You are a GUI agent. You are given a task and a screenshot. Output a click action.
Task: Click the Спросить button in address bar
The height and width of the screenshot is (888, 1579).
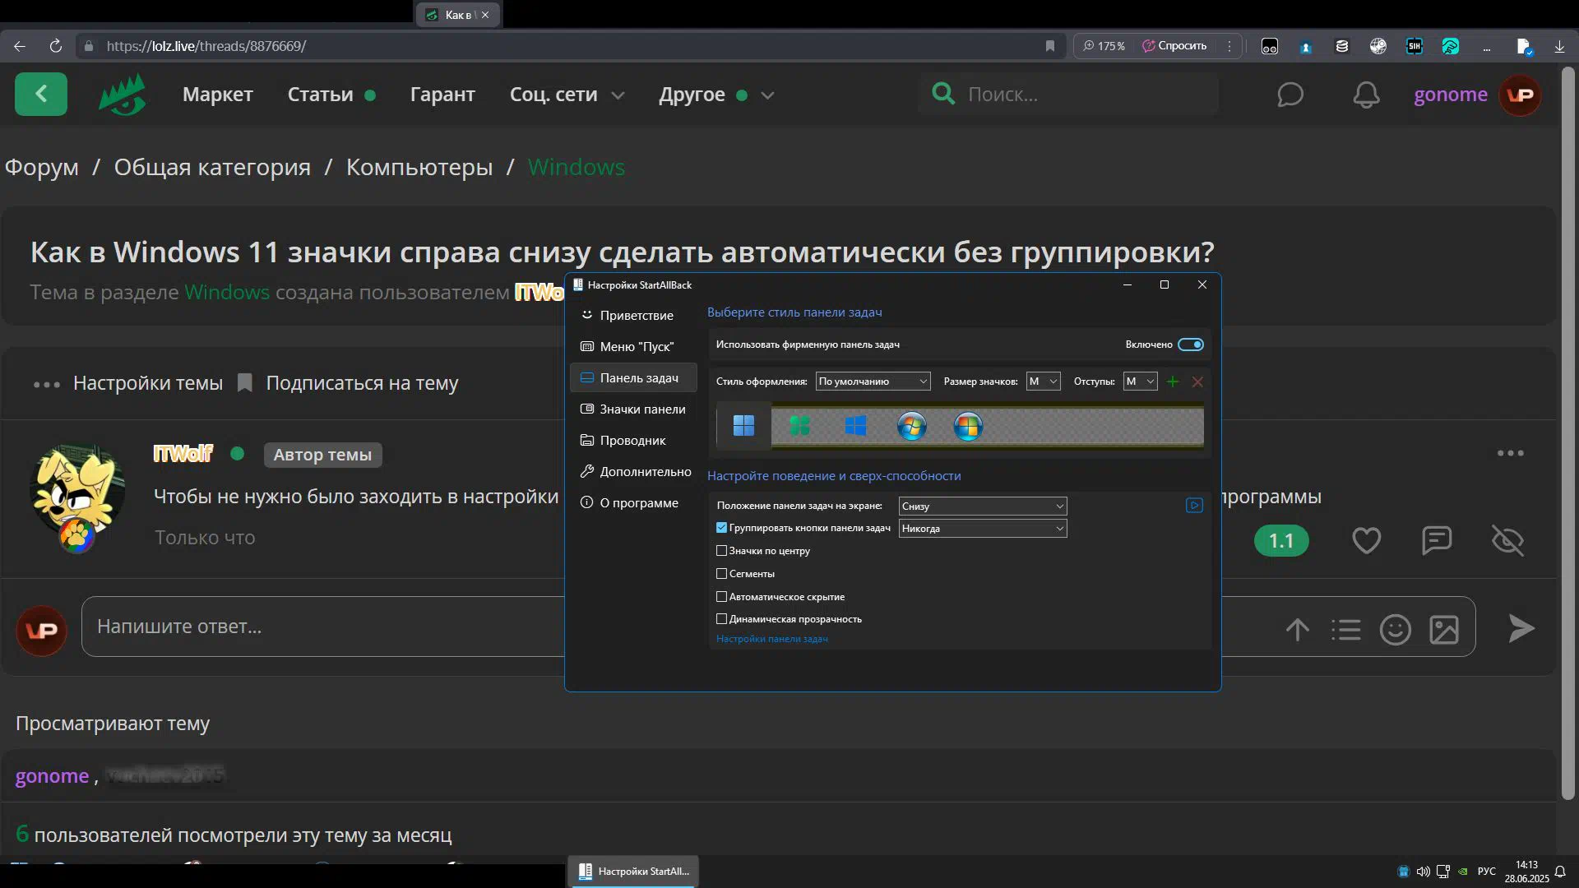[x=1174, y=46]
